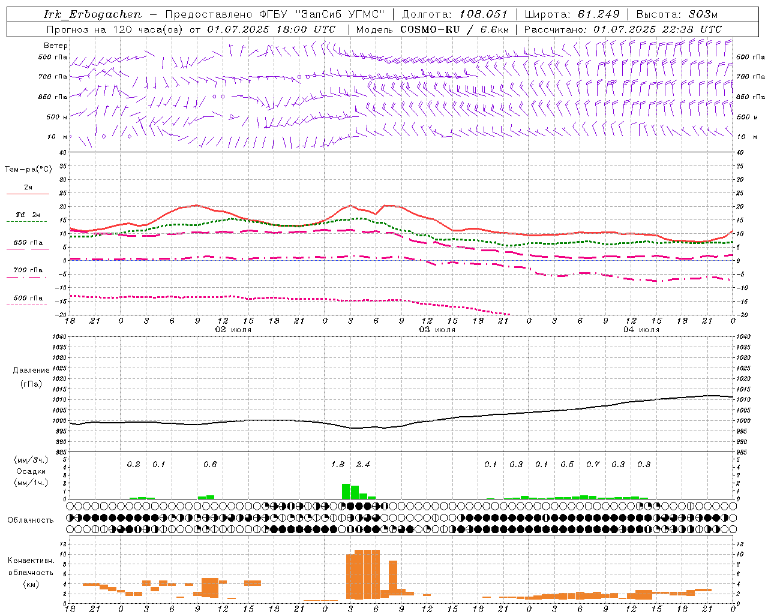Viewport: 768px width, 614px height.
Task: Click the 0.7 precipitation value
Action: (593, 465)
